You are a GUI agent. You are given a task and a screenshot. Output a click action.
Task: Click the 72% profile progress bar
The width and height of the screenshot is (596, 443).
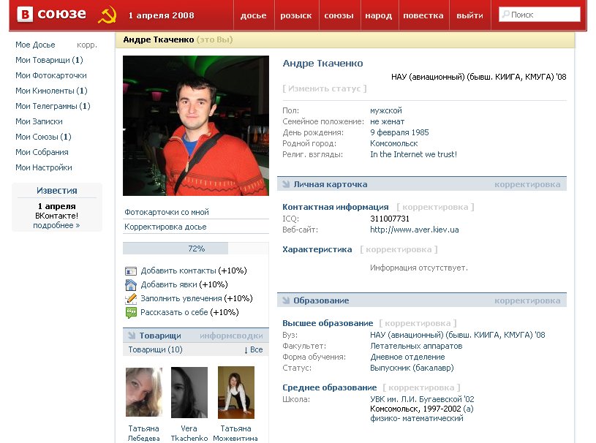[x=196, y=249]
